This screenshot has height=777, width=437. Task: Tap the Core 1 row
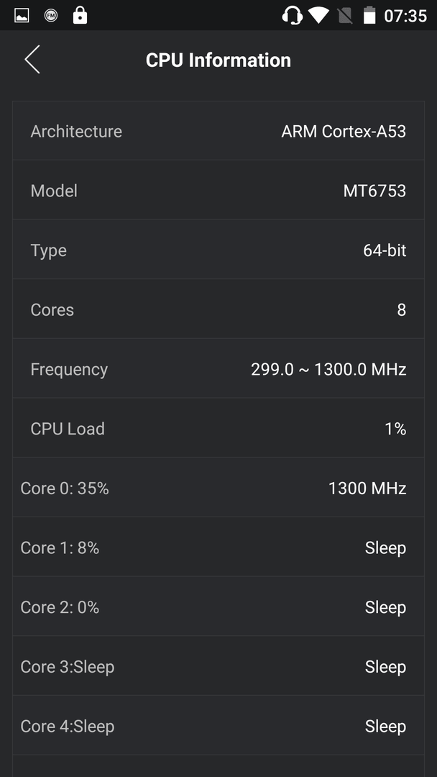pyautogui.click(x=218, y=547)
